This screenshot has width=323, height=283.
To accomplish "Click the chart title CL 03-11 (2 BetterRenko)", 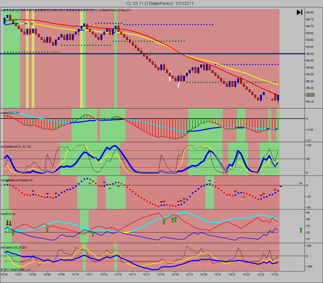I will coord(149,3).
